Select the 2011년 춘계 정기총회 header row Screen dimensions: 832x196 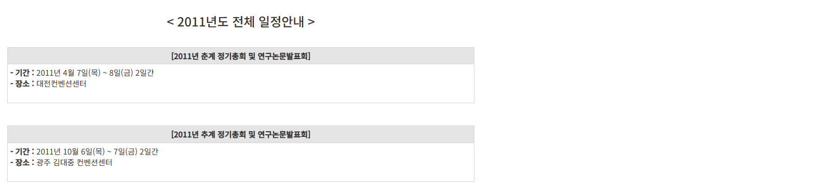click(241, 56)
